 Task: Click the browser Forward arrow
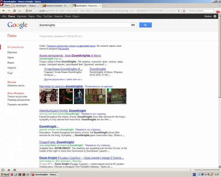pyautogui.click(x=9, y=11)
